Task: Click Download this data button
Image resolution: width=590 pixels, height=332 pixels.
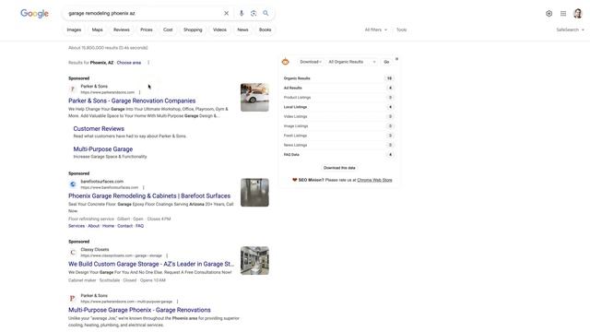Action: coord(339,168)
